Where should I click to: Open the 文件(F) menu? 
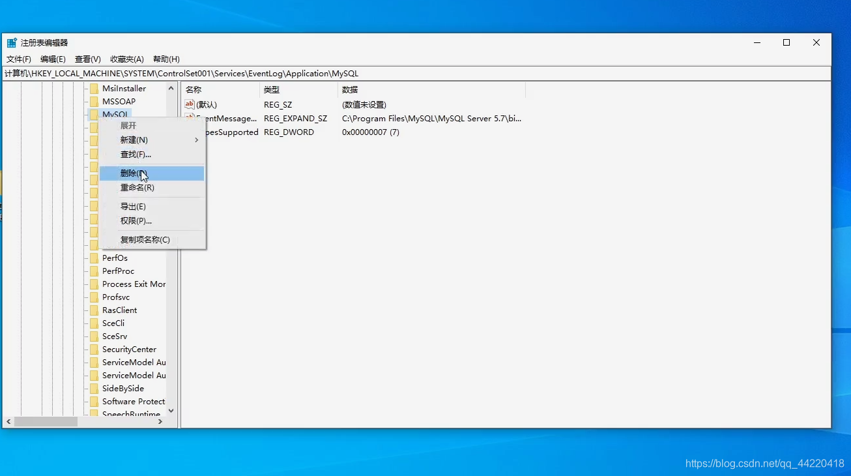click(x=19, y=59)
